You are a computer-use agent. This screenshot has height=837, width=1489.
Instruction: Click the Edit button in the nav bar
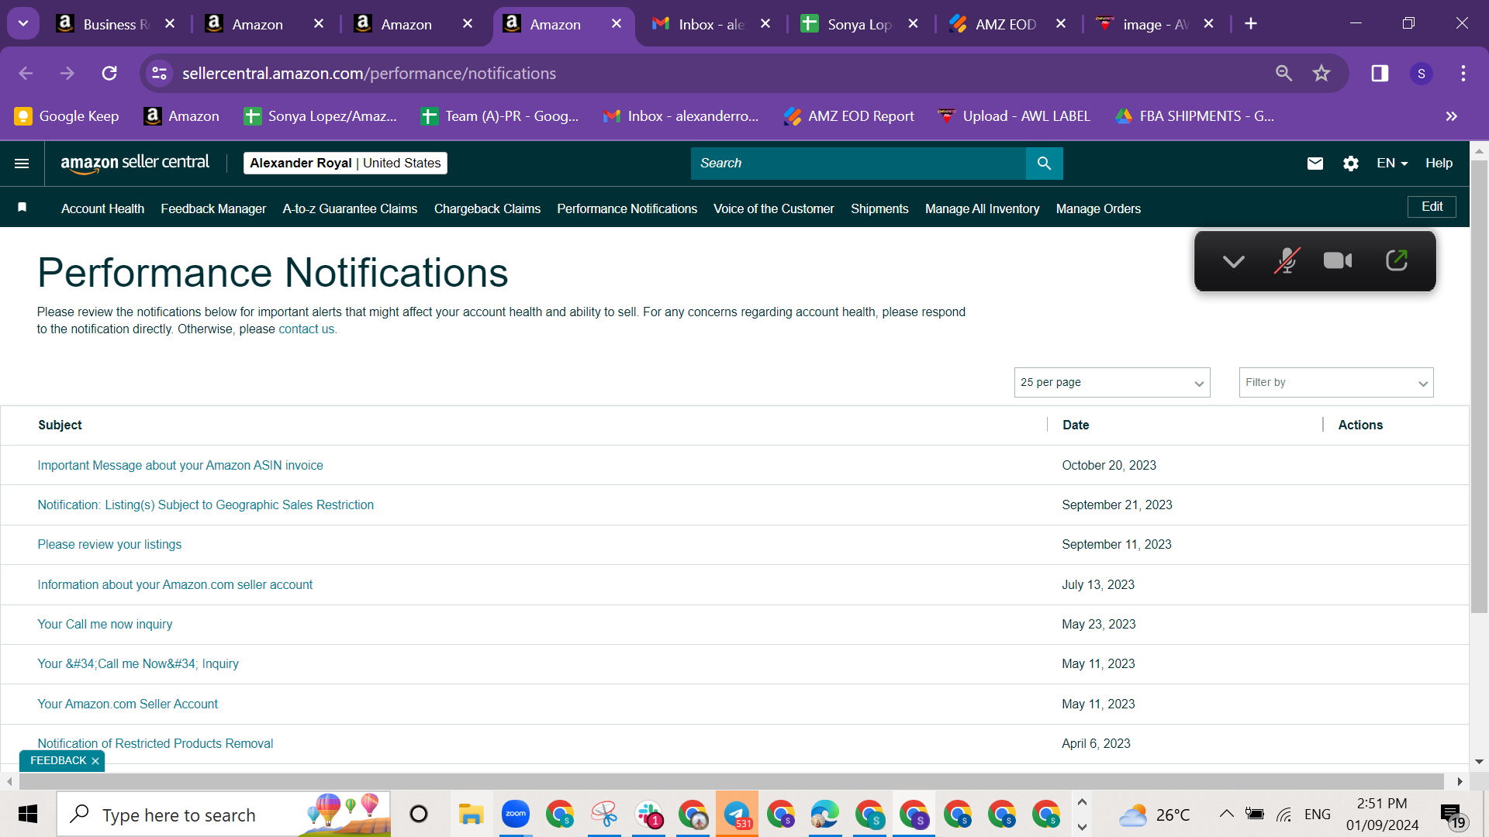(1432, 207)
